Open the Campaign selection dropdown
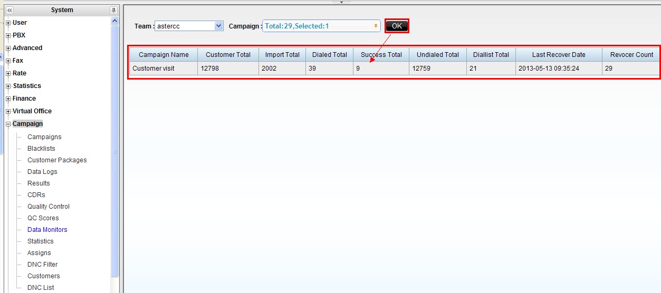This screenshot has width=661, height=293. pos(320,26)
